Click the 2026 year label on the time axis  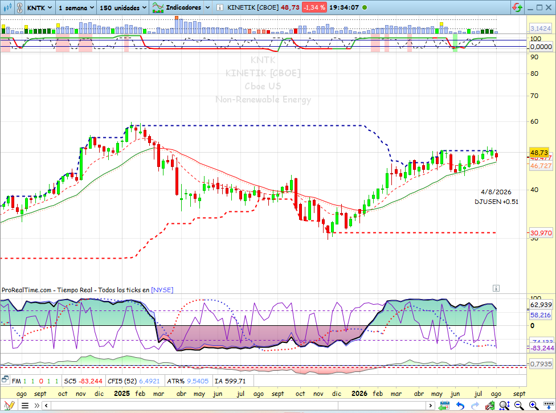click(x=359, y=394)
